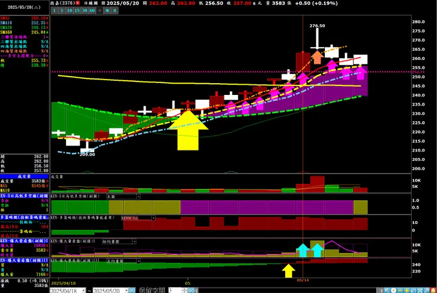Click the settings window icon in bottom toolbar
This screenshot has height=293, width=437.
click(x=420, y=291)
